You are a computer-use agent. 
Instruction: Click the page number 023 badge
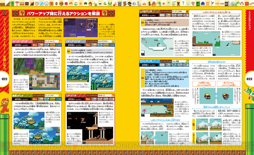tap(249, 79)
